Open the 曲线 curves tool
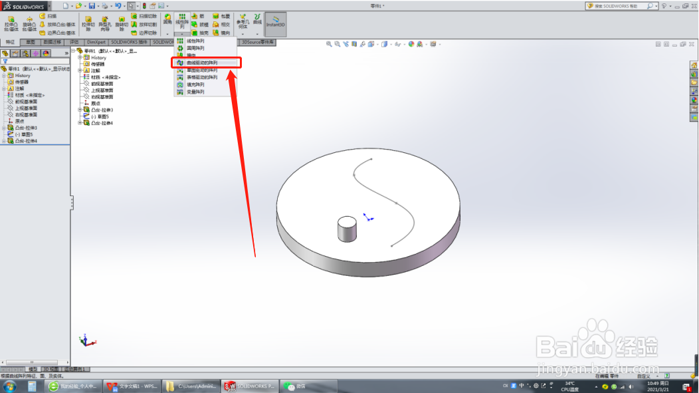Screen dimensions: 699x393 click(x=257, y=19)
